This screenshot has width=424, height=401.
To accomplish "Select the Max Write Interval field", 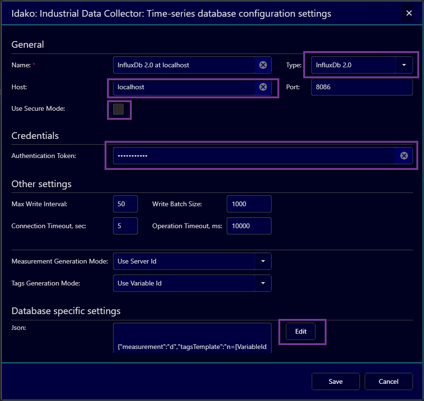I will pyautogui.click(x=125, y=204).
